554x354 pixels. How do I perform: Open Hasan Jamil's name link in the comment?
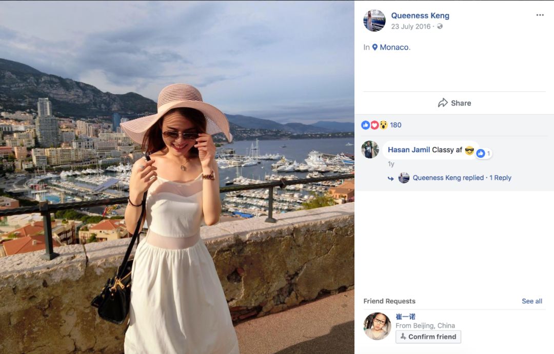(409, 150)
